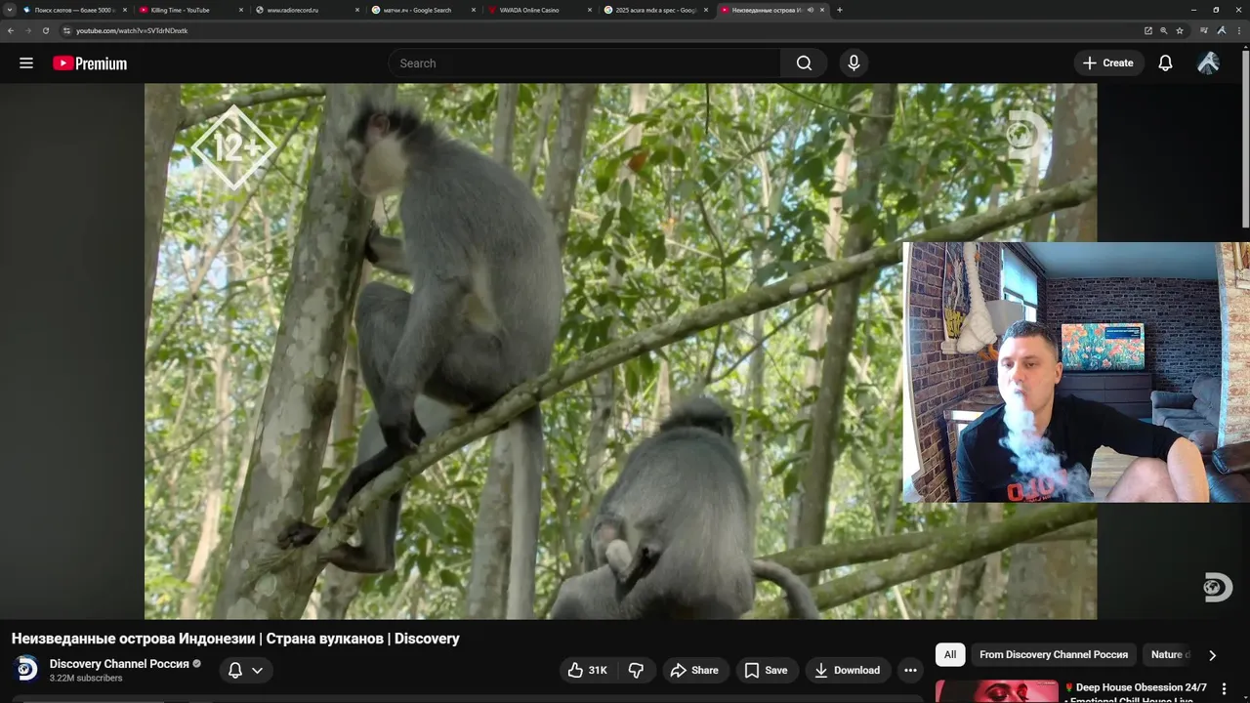Screen dimensions: 1250x703
Task: Show next filter chips with the arrow
Action: [1212, 655]
